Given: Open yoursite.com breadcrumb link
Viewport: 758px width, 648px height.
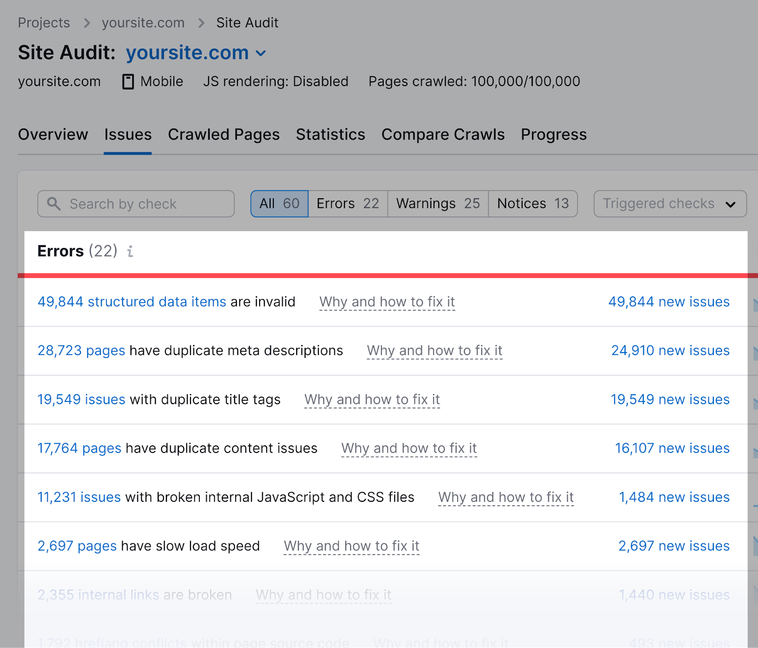Looking at the screenshot, I should click(x=143, y=23).
